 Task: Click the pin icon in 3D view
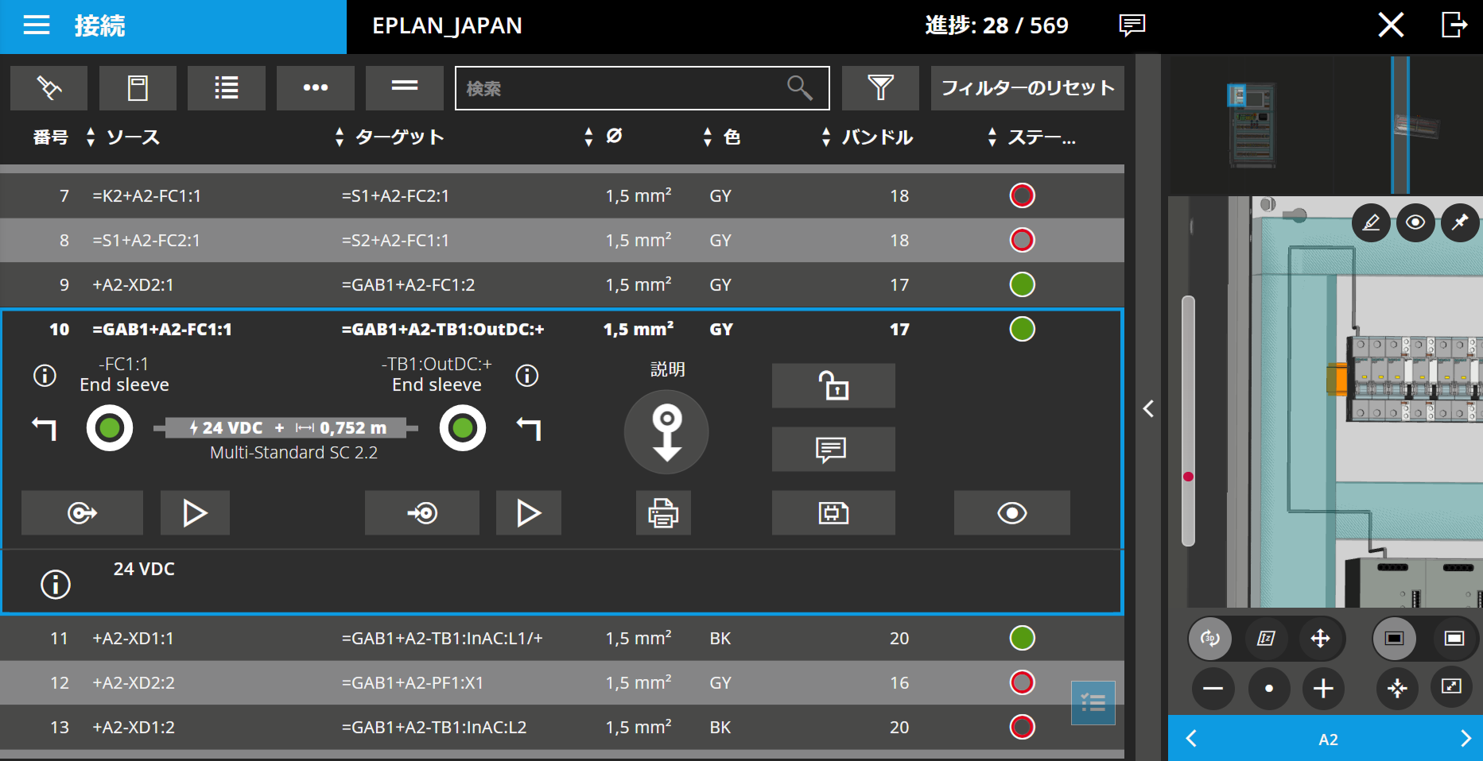1460,222
